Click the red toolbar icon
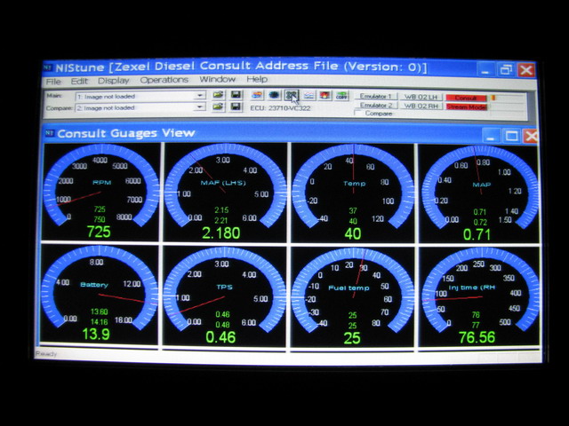Screen dimensions: 569x426 pos(325,95)
